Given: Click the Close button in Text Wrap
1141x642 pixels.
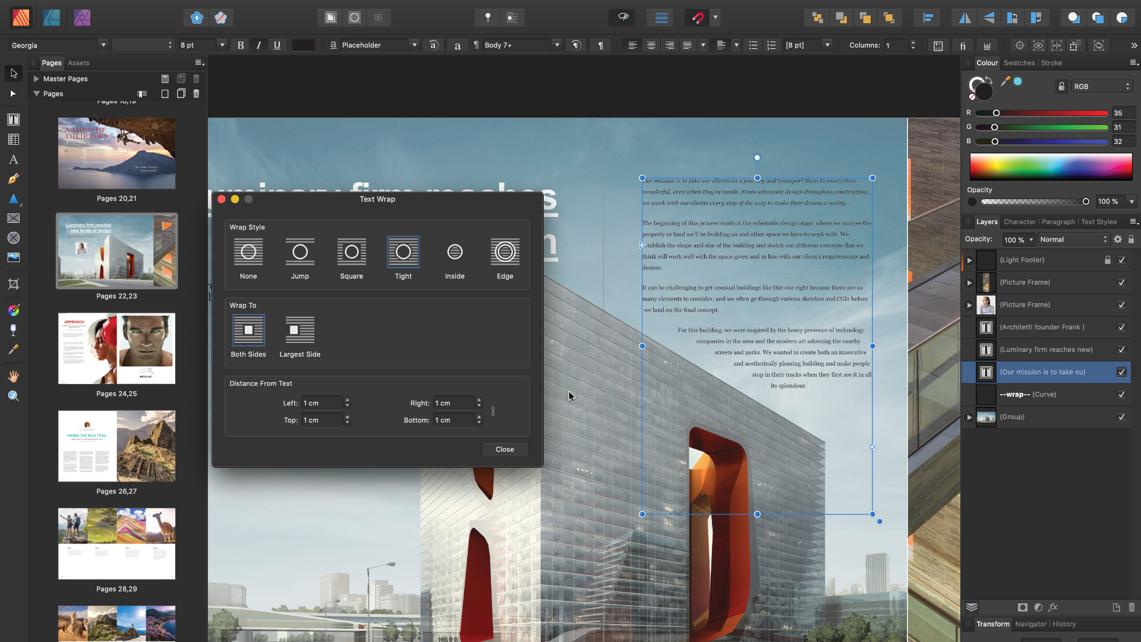Looking at the screenshot, I should tap(506, 449).
